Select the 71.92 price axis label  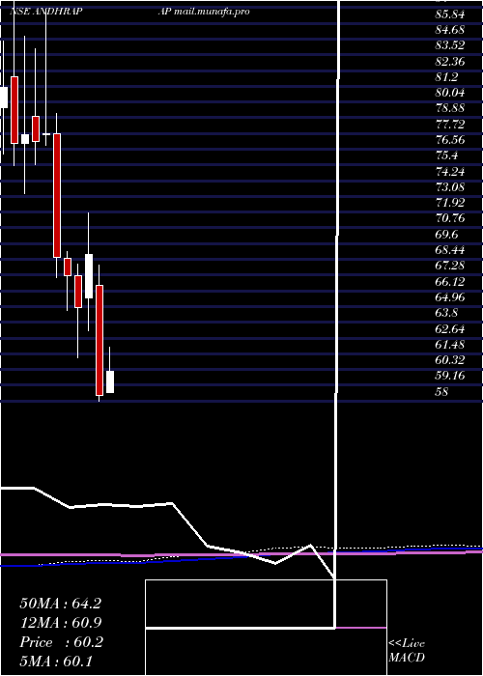(x=450, y=203)
